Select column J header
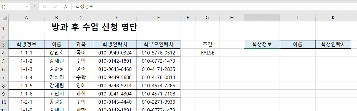 [298, 18]
